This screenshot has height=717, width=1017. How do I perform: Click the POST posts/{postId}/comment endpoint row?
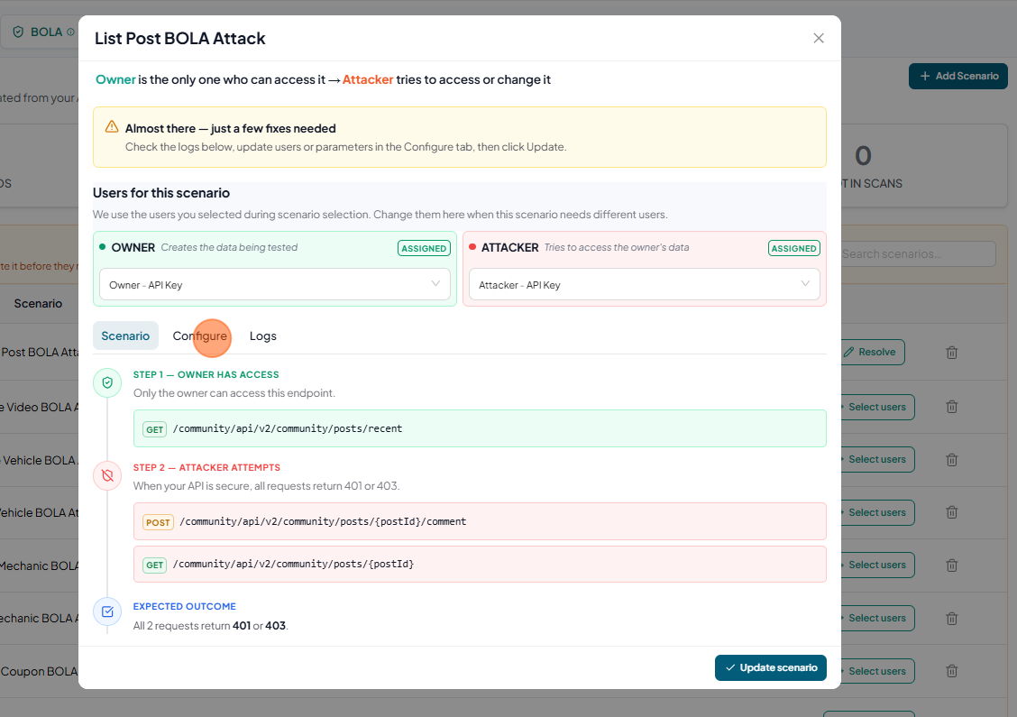coord(480,521)
